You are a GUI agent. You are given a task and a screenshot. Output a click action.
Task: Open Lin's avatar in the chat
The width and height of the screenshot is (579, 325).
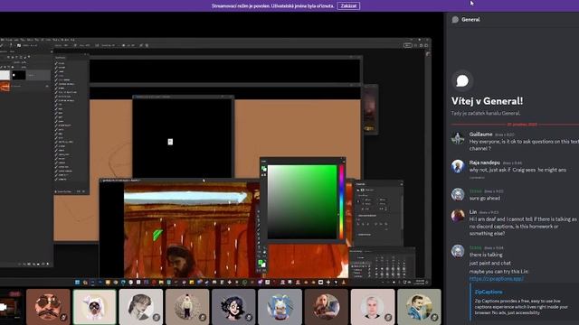(x=458, y=216)
